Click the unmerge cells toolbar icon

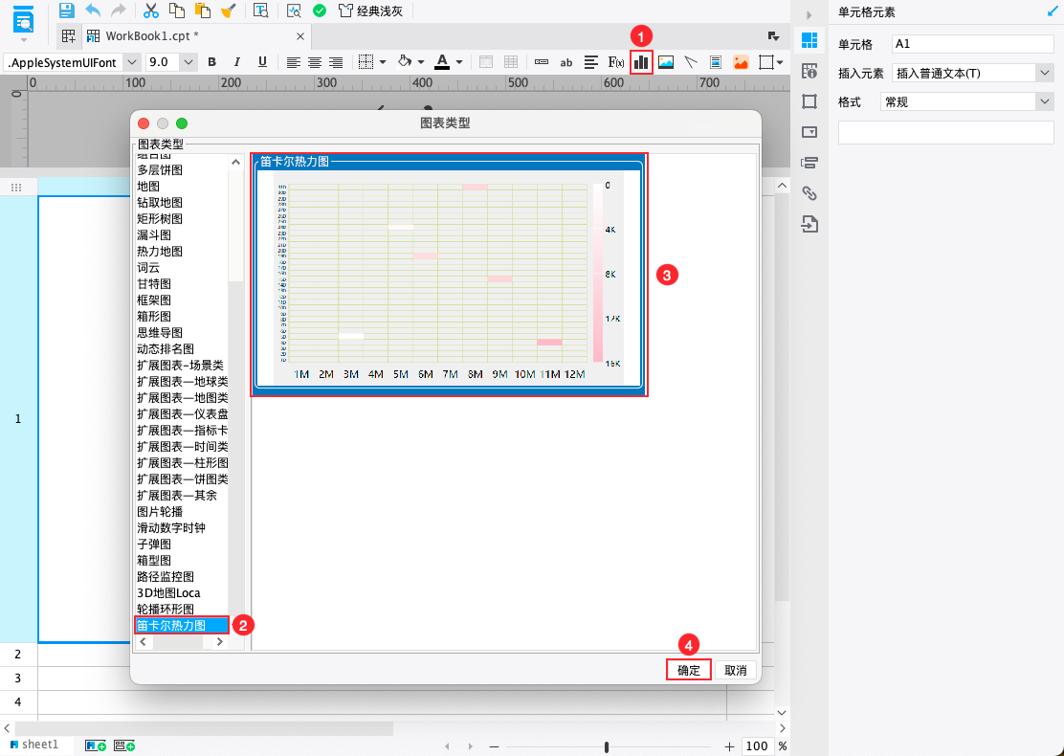coord(511,62)
